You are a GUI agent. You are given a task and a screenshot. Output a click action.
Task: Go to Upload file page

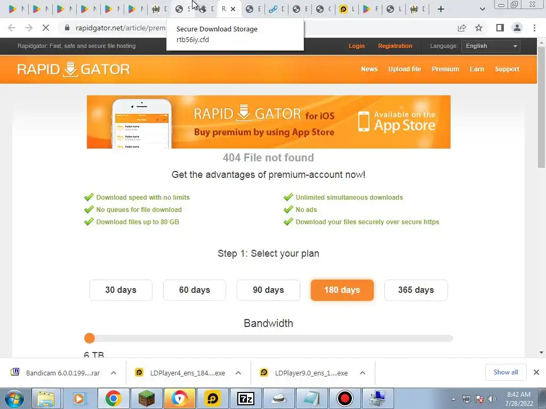(x=405, y=69)
